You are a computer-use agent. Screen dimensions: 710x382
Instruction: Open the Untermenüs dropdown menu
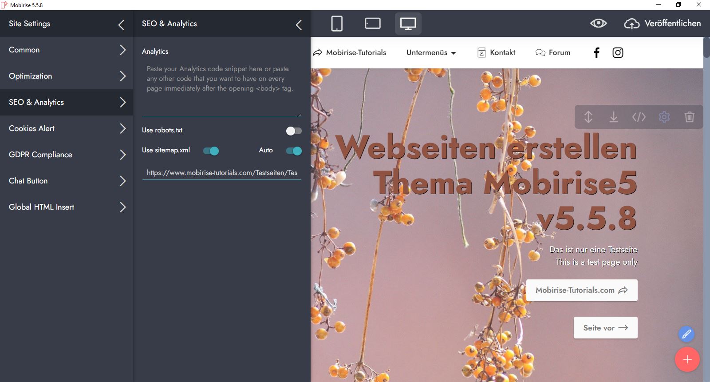431,53
